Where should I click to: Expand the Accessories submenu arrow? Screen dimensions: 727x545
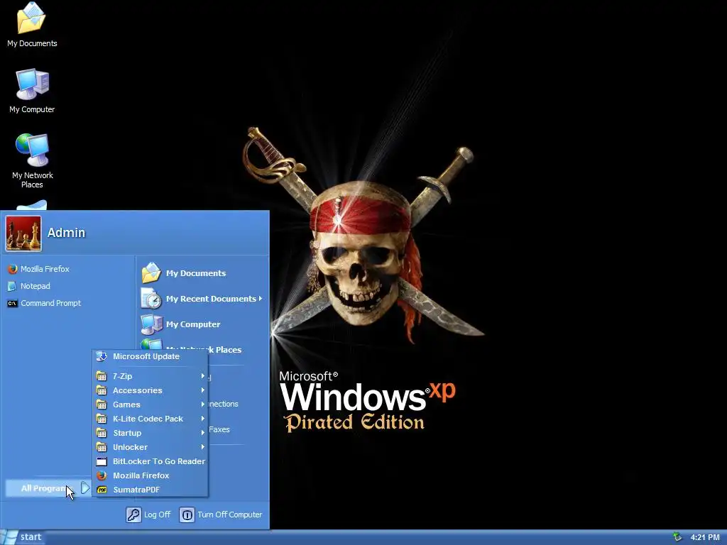pos(202,391)
